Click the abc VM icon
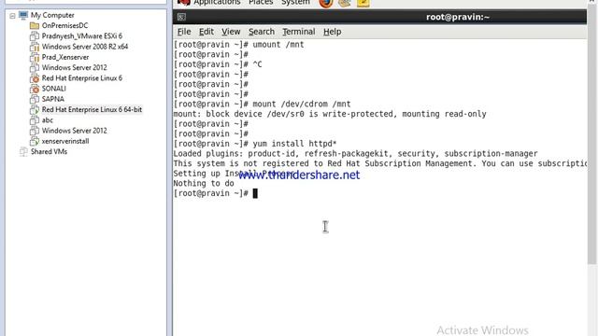 [x=35, y=120]
